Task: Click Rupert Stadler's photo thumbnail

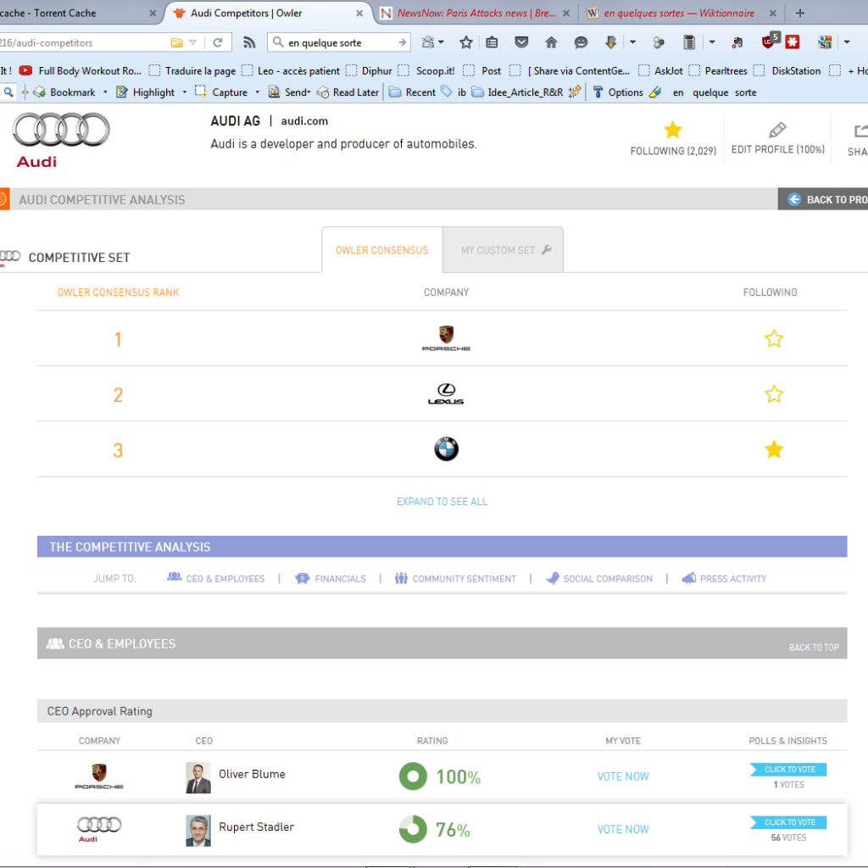Action: [198, 831]
